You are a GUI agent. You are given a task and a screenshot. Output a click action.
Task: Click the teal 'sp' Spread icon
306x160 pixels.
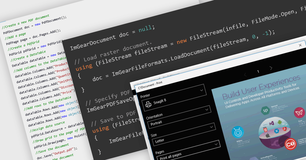[265, 111]
